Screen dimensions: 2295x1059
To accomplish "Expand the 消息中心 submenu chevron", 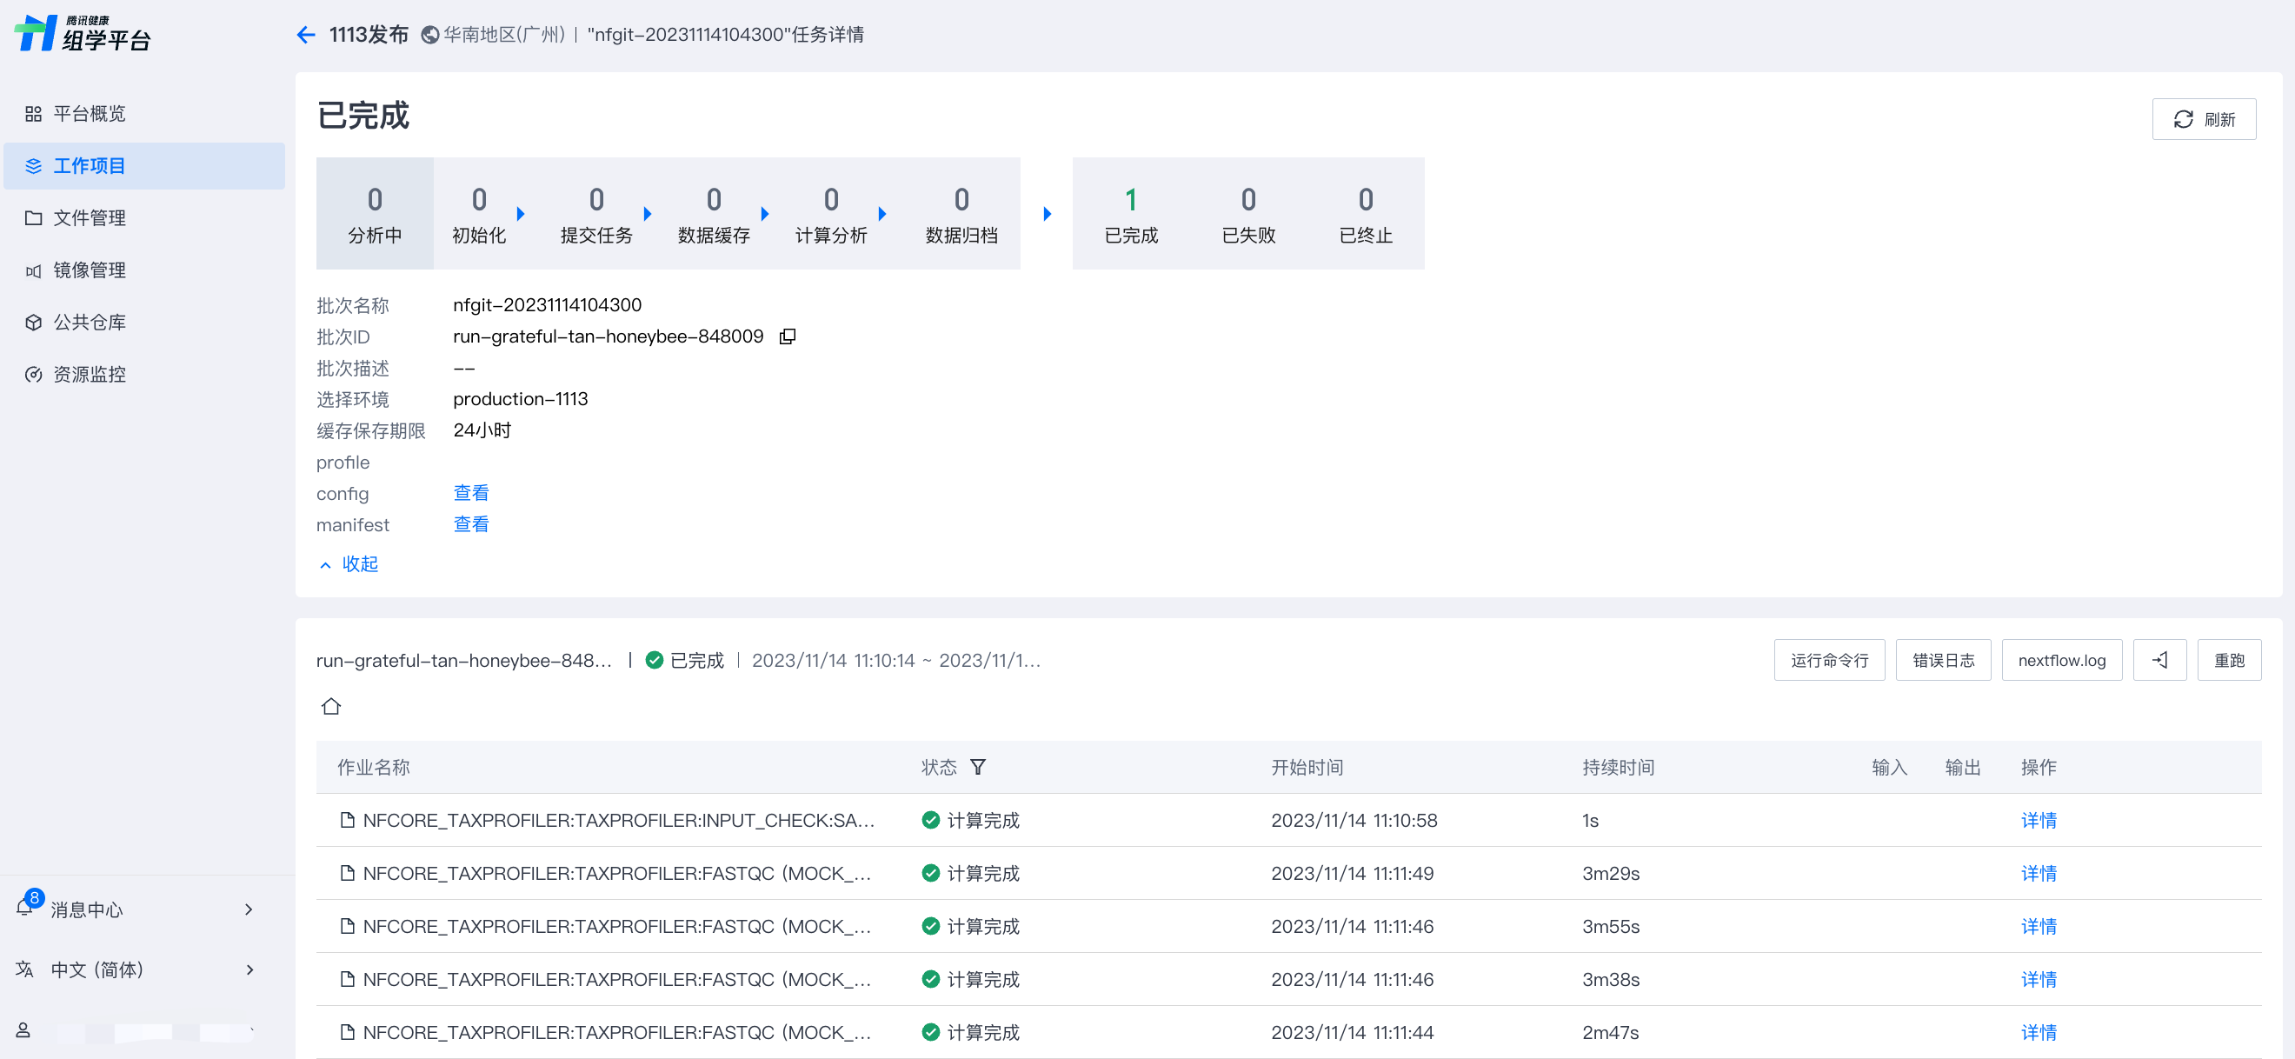I will click(x=249, y=909).
